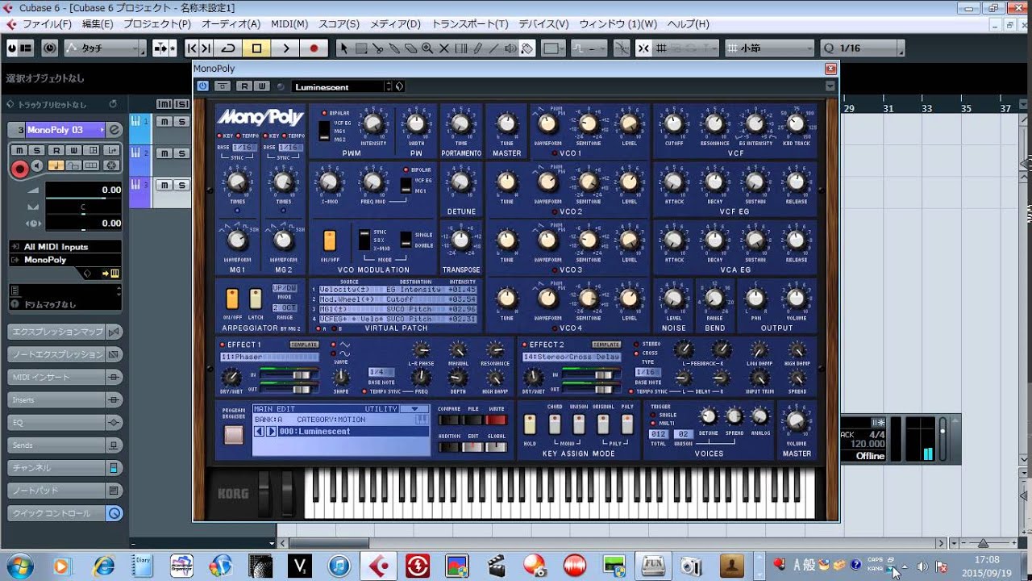Click the Program Browser button
Viewport: 1032px width, 581px height.
pos(234,435)
